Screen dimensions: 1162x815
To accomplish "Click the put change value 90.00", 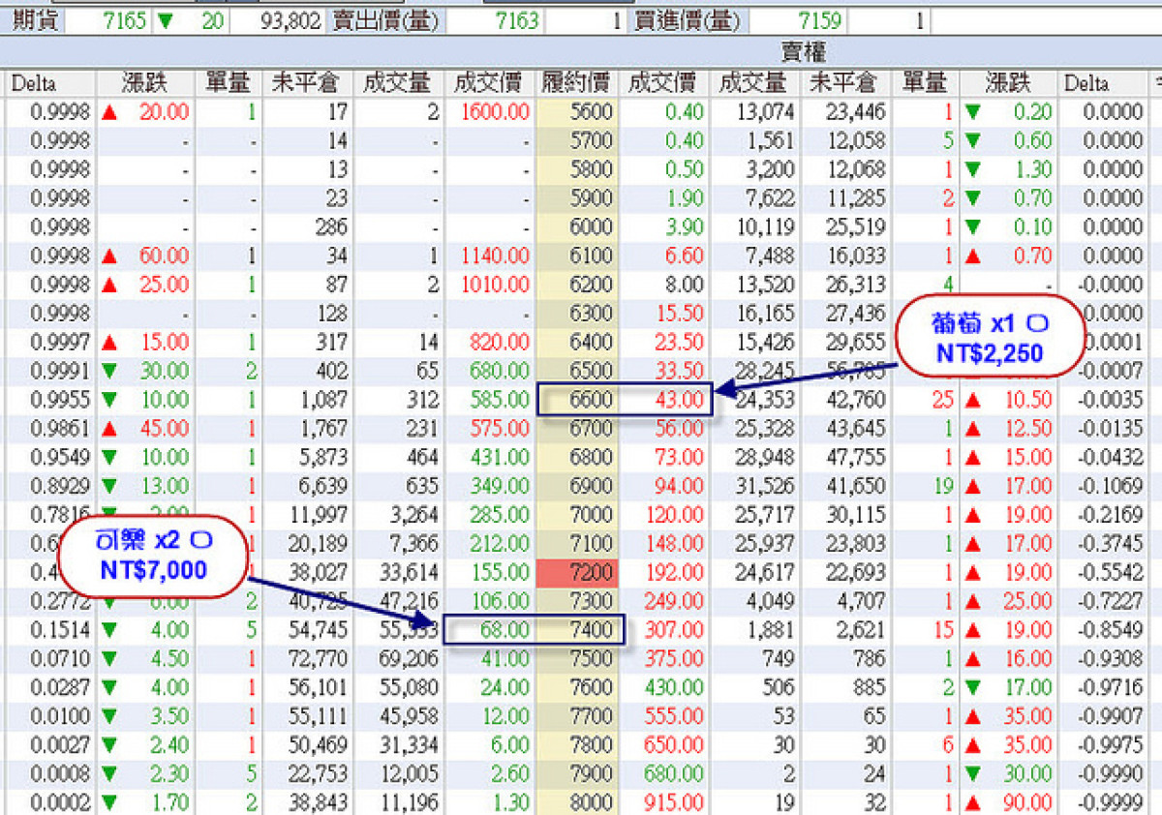I will (1028, 802).
